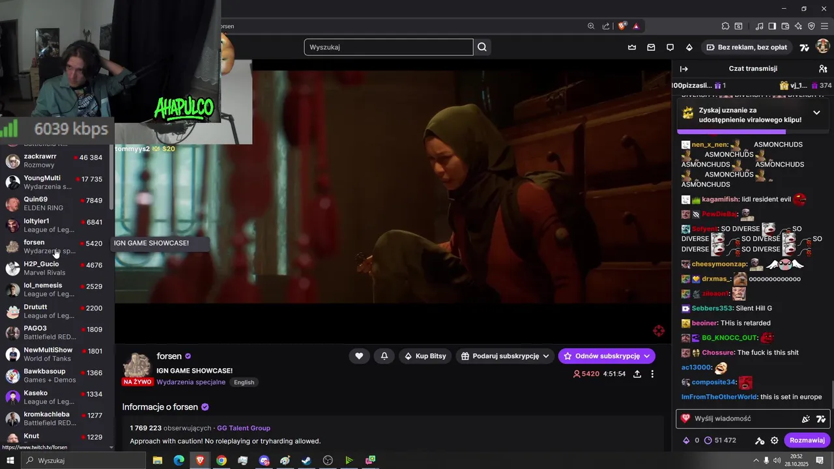834x469 pixels.
Task: Open Brave VPN shield icon
Action: 811,26
